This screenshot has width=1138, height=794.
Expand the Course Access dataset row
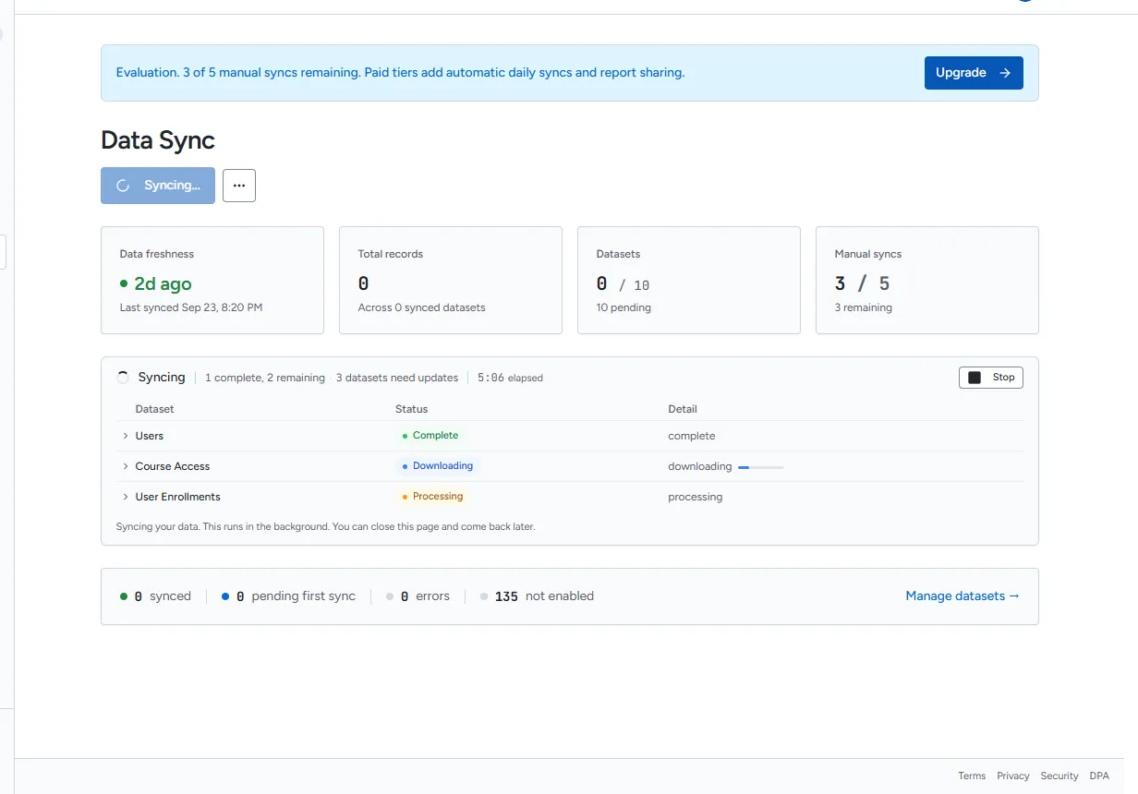click(x=126, y=466)
